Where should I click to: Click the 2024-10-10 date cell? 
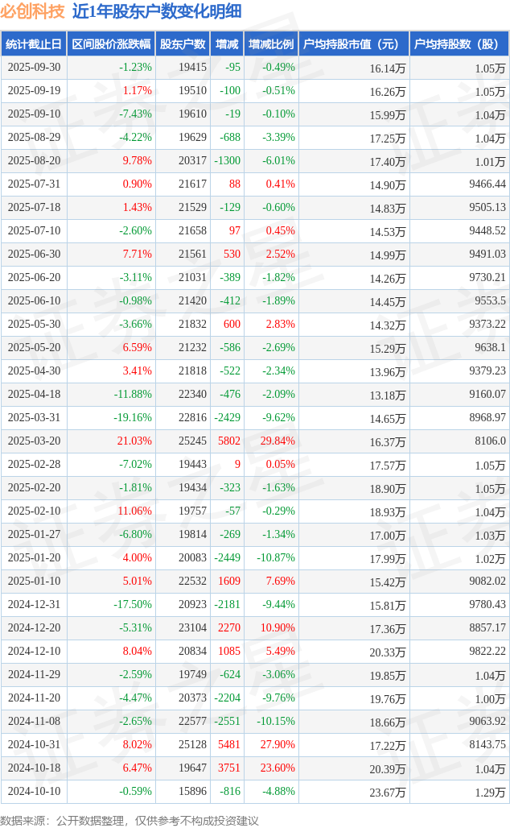pyautogui.click(x=34, y=792)
